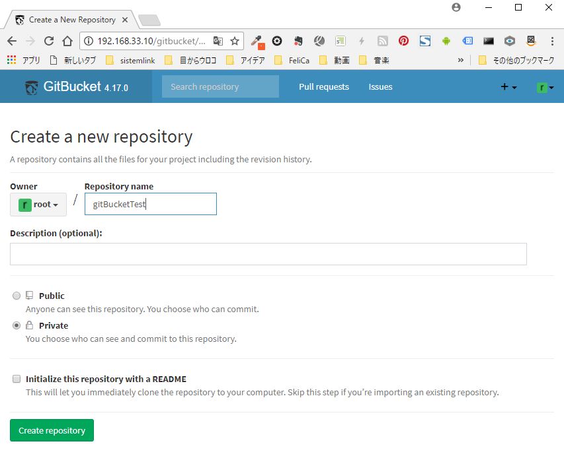Click the Description text field
The image size is (564, 456).
pos(268,254)
